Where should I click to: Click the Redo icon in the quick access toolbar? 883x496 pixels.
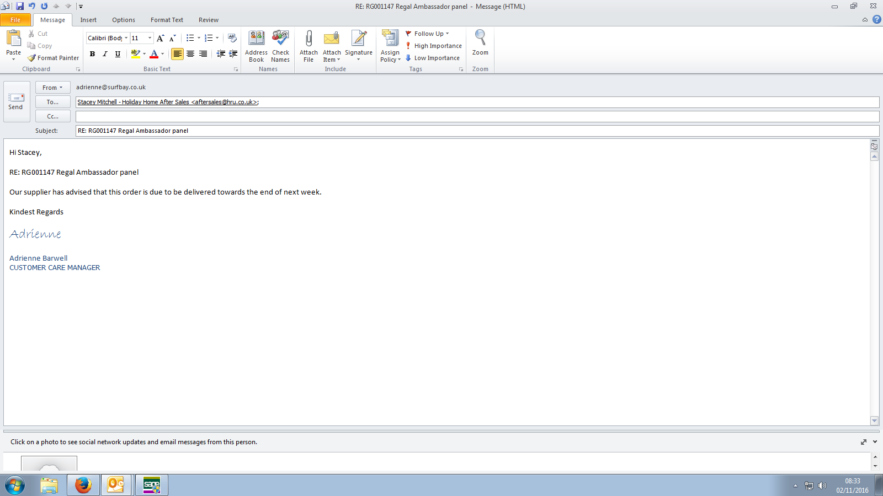(x=44, y=6)
